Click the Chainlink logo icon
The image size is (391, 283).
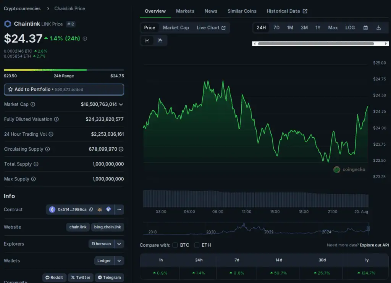pyautogui.click(x=8, y=24)
